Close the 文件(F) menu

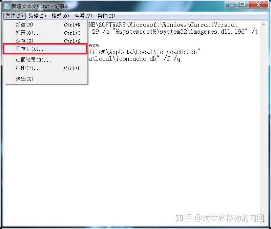tap(14, 16)
